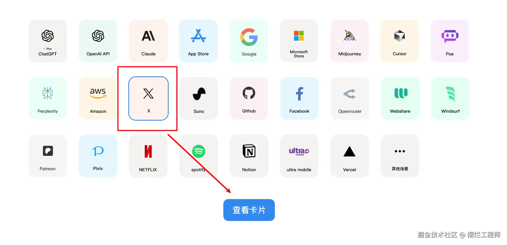Select the Perplexity tile
Image resolution: width=507 pixels, height=245 pixels.
pyautogui.click(x=48, y=98)
